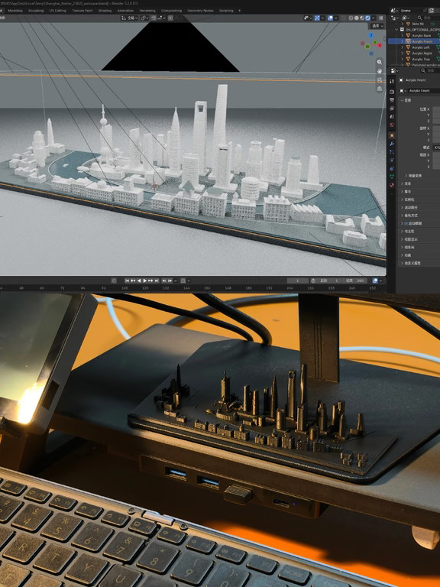Open the Render properties tab icon
This screenshot has height=587, width=440.
point(392,92)
